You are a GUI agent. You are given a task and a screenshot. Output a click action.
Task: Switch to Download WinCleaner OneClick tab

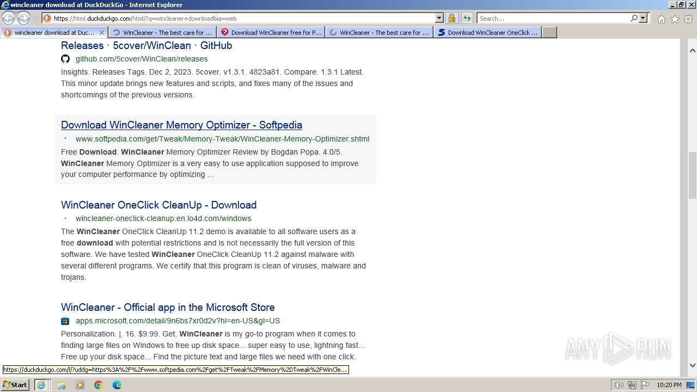488,33
